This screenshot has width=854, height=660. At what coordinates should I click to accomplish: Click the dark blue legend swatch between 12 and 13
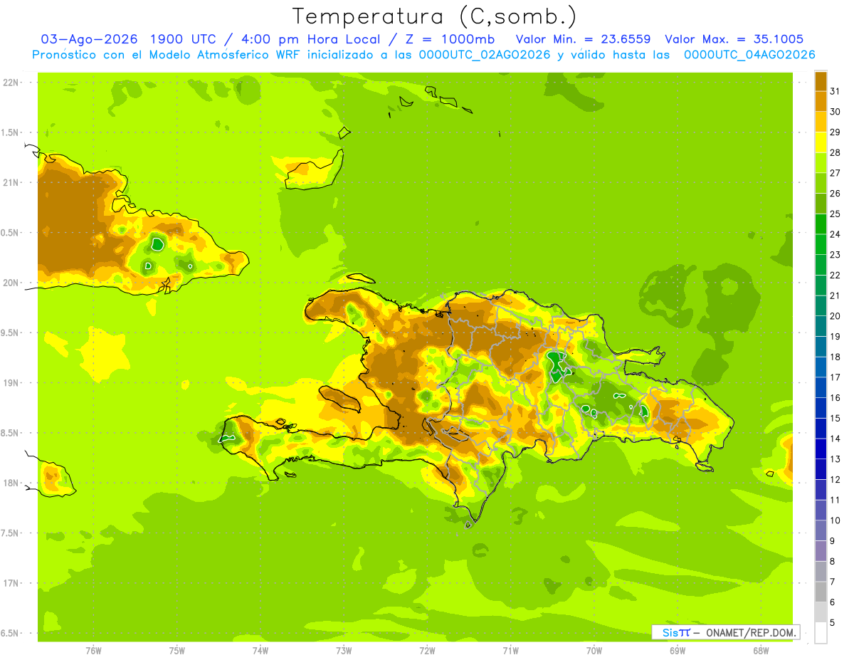coord(821,469)
